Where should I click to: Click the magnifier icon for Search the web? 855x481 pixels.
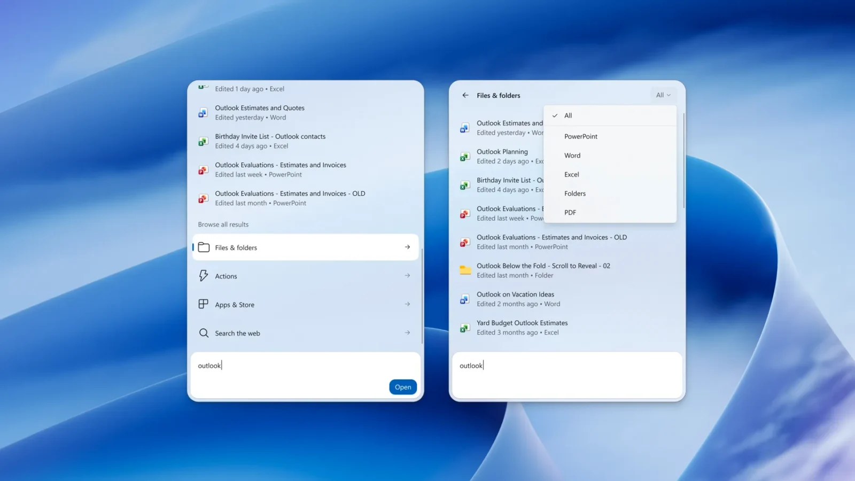(x=204, y=333)
